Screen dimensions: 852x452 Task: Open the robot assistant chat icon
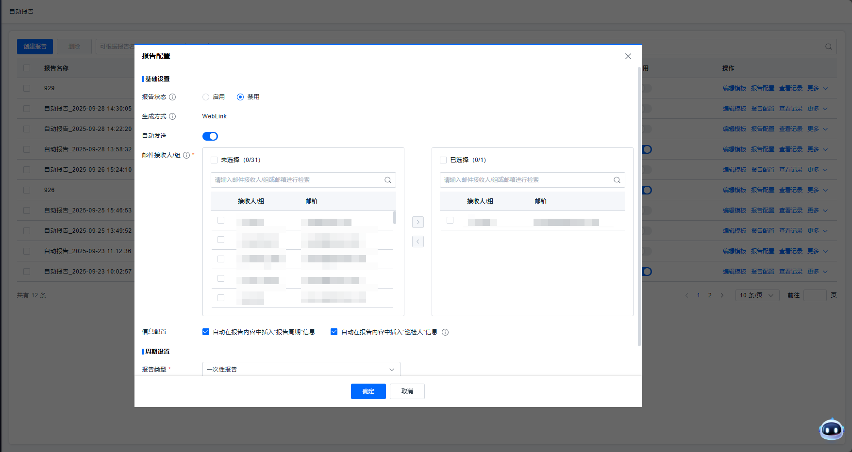[x=831, y=429]
